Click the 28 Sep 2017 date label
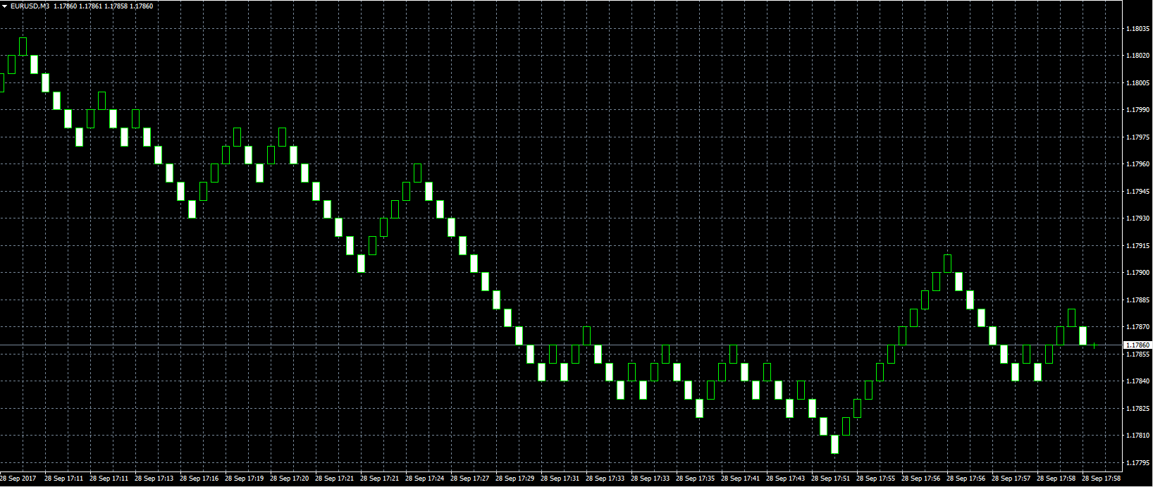The width and height of the screenshot is (1153, 487). click(x=18, y=479)
